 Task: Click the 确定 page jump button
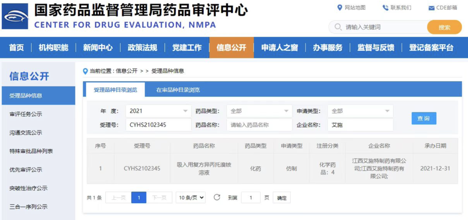click(x=282, y=198)
